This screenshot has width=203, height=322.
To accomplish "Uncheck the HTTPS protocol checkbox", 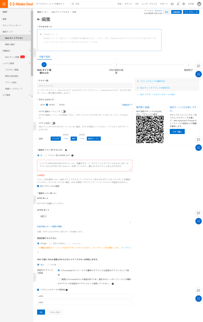I will tap(47, 105).
